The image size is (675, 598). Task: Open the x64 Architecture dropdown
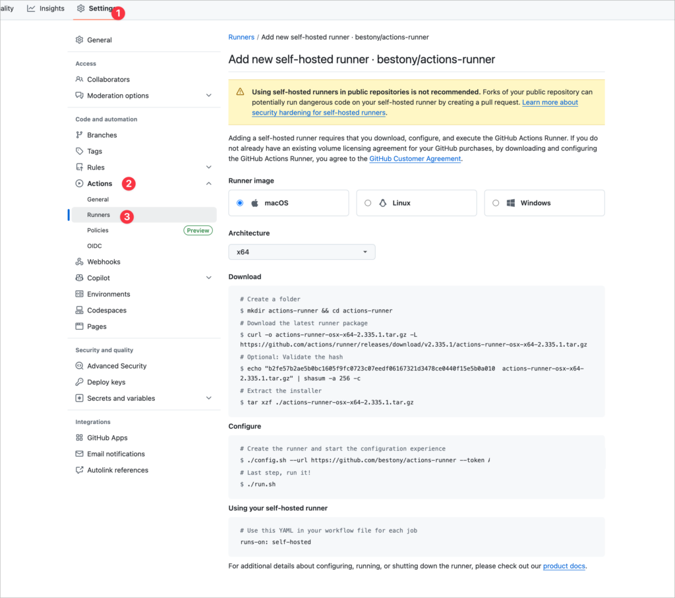click(x=302, y=252)
